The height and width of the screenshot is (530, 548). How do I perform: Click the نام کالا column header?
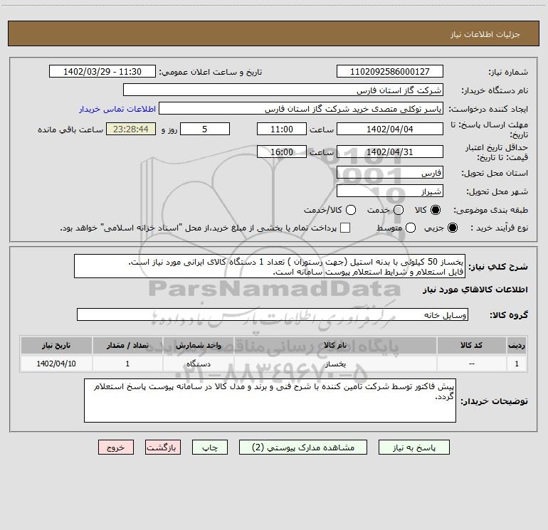coord(334,346)
